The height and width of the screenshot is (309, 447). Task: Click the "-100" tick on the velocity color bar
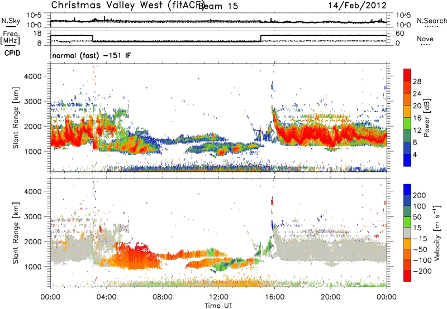tap(422, 260)
